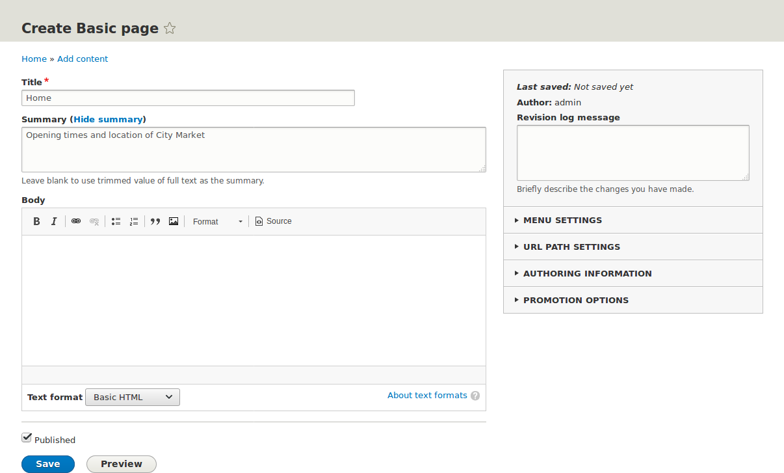Click the Save button
Image resolution: width=784 pixels, height=473 pixels.
click(x=48, y=464)
